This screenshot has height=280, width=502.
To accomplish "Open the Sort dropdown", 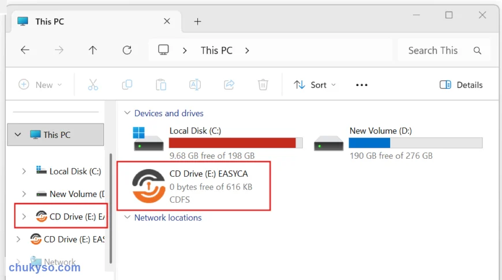I will click(x=314, y=85).
